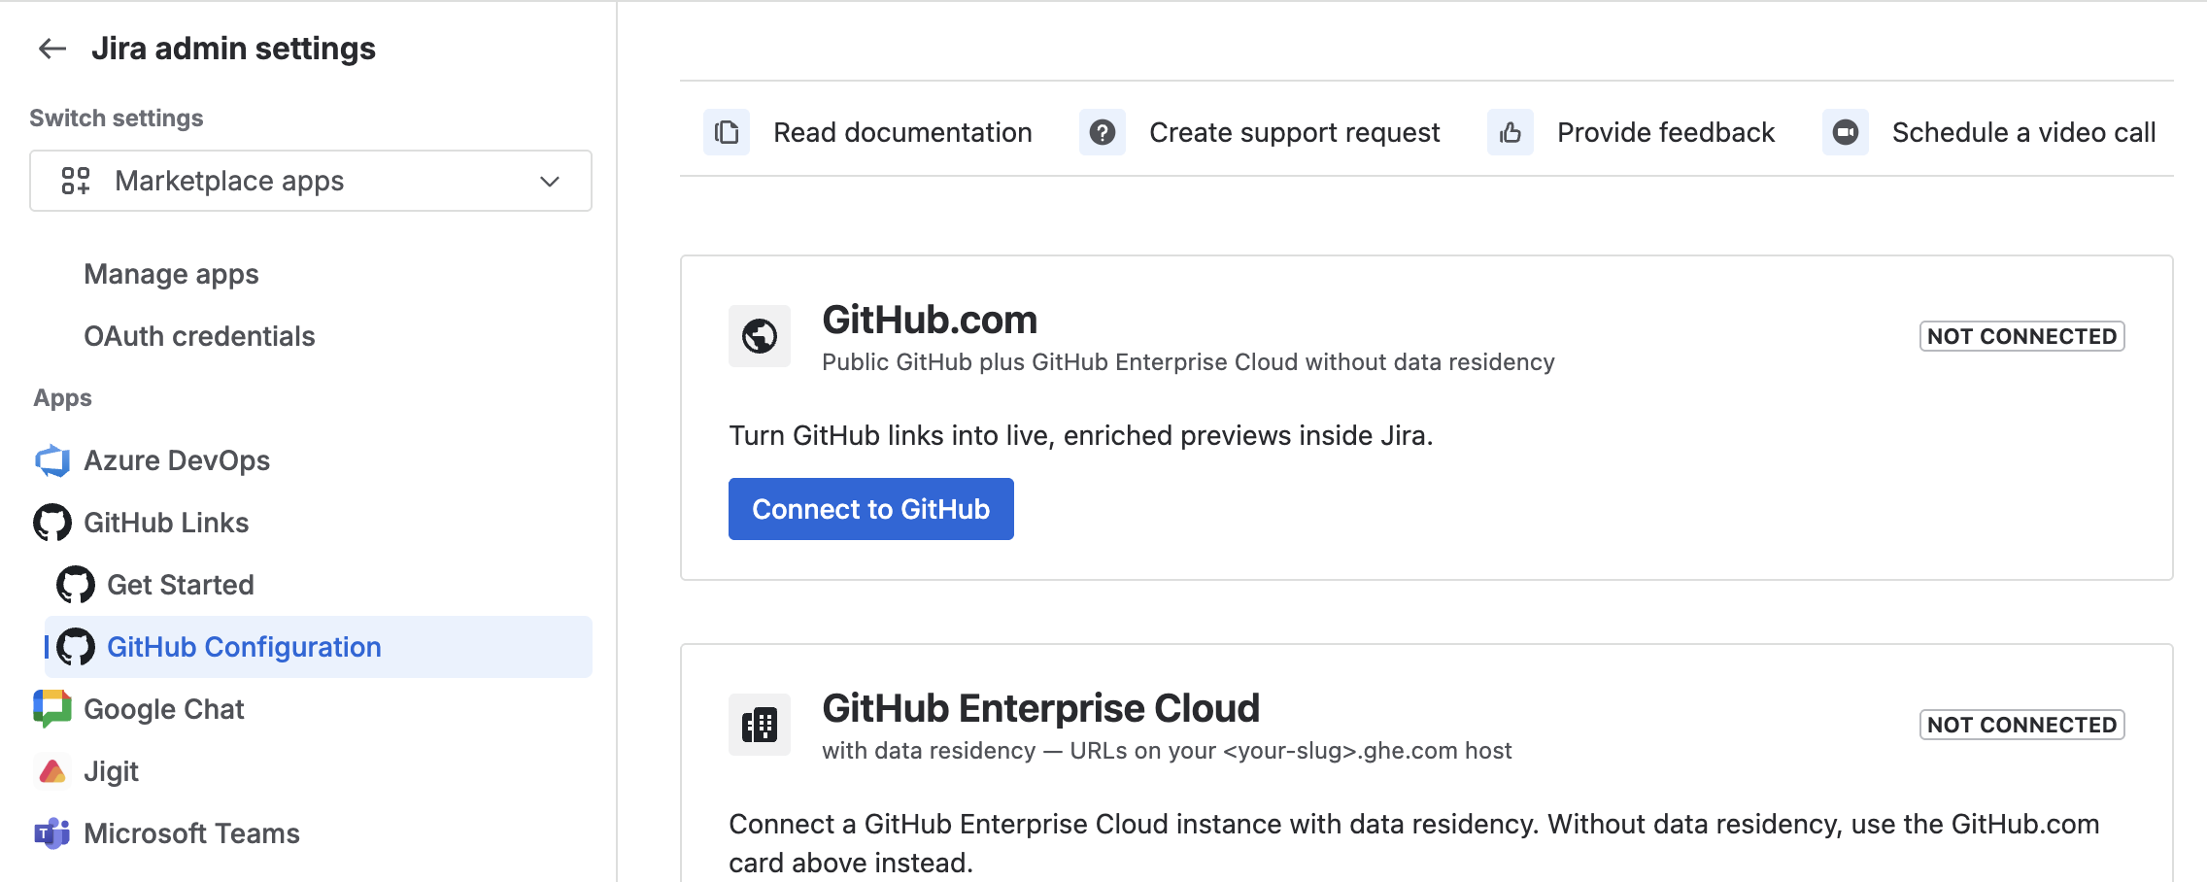
Task: Click the Connect to GitHub button
Action: [871, 509]
